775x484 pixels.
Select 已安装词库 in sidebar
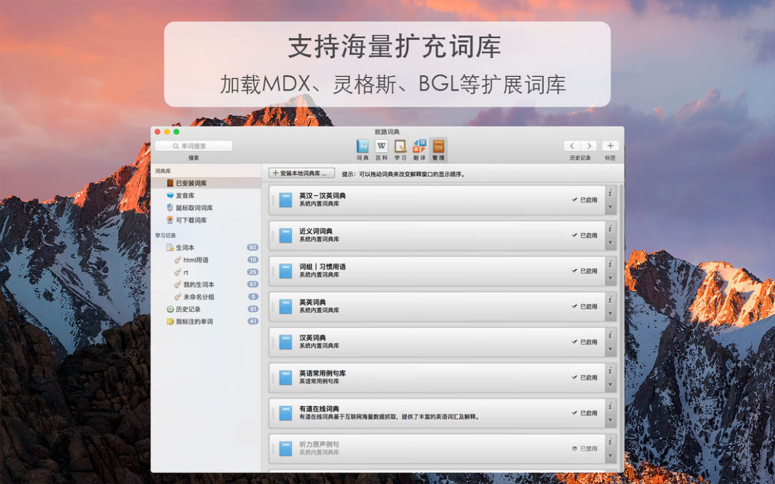(x=206, y=183)
